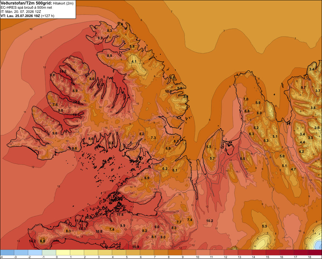Click the legend swatch between 16 and 17
The height and width of the screenshot is (259, 322).
click(287, 253)
